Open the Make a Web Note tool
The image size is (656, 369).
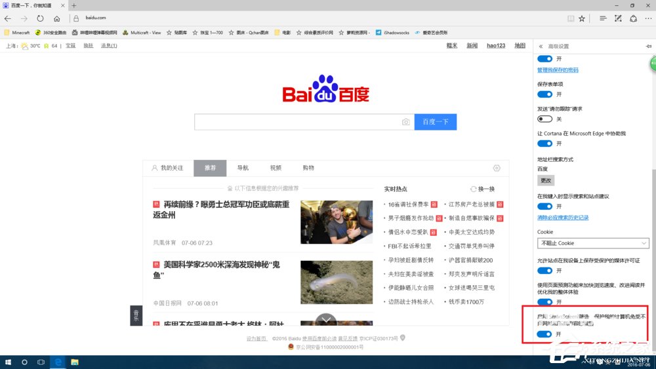click(x=617, y=18)
